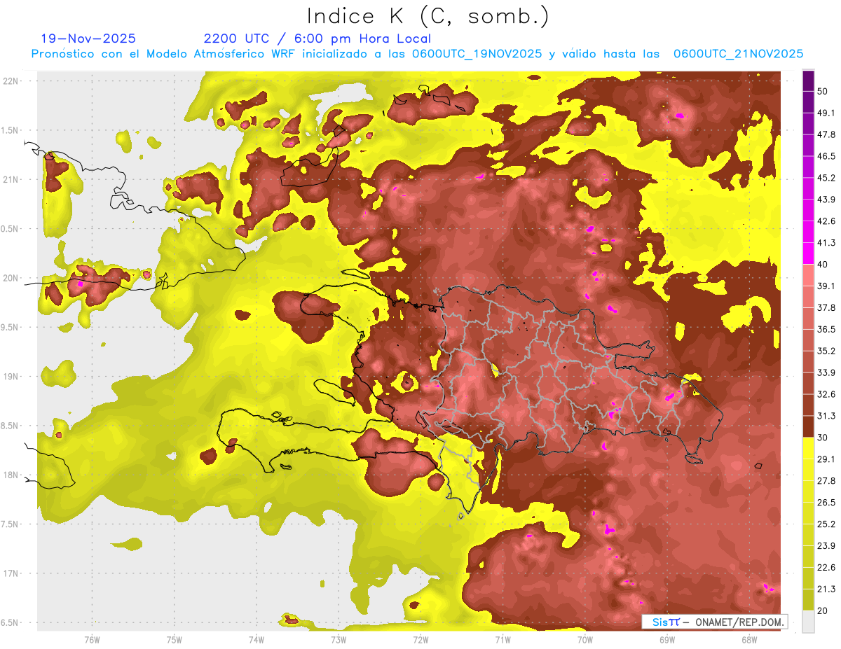The image size is (841, 649).
Task: Click the legend value '35.2'
Action: [x=826, y=351]
